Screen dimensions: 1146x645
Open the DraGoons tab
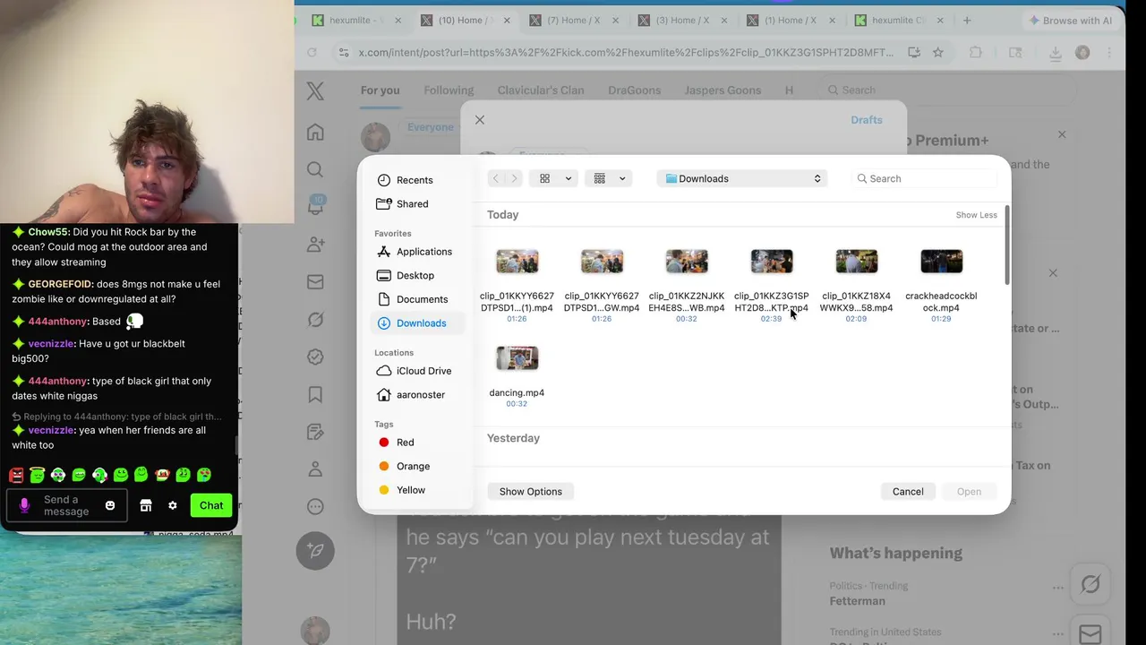click(634, 90)
